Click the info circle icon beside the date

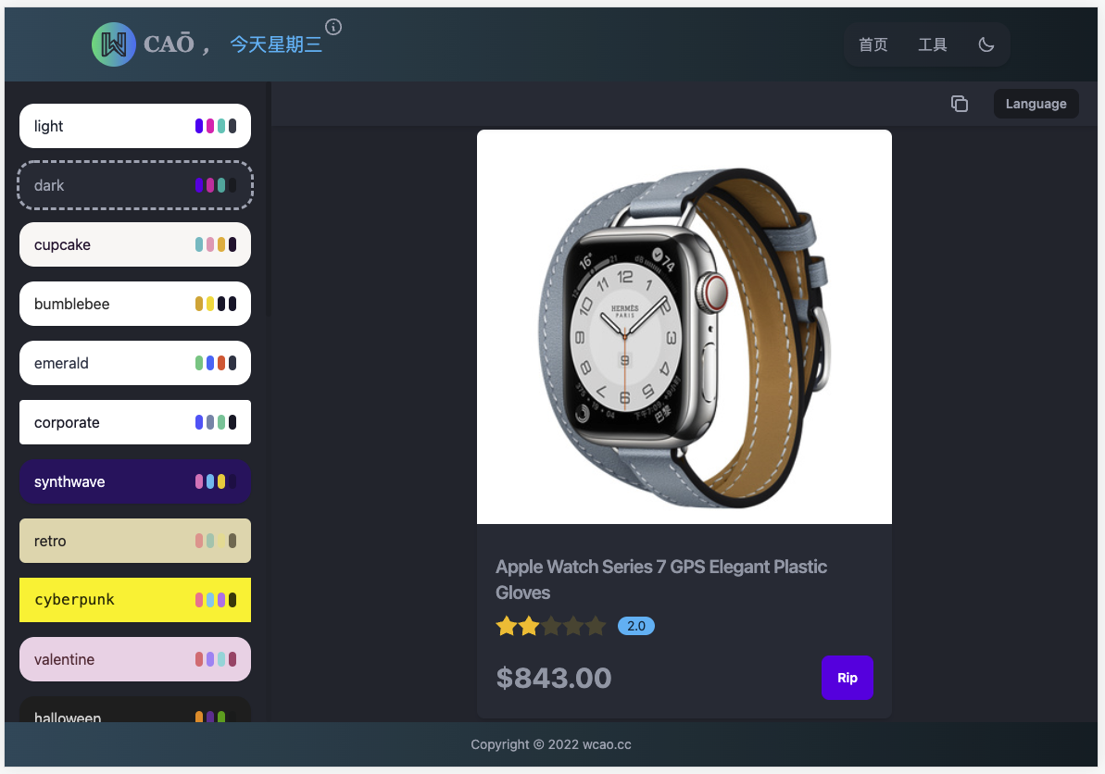tap(333, 27)
